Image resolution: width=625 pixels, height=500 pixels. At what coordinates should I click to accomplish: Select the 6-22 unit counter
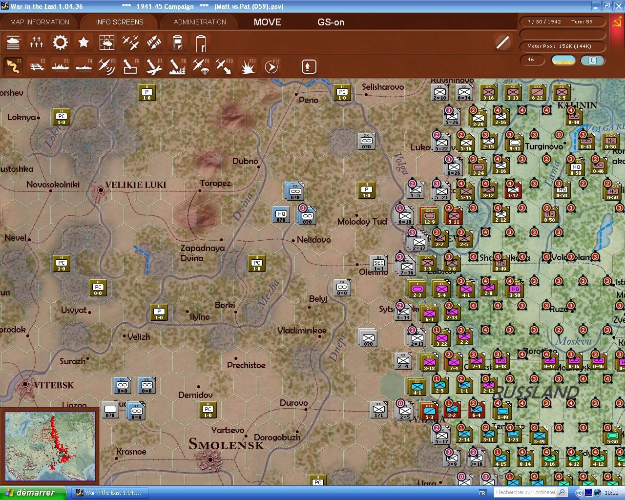click(x=538, y=92)
